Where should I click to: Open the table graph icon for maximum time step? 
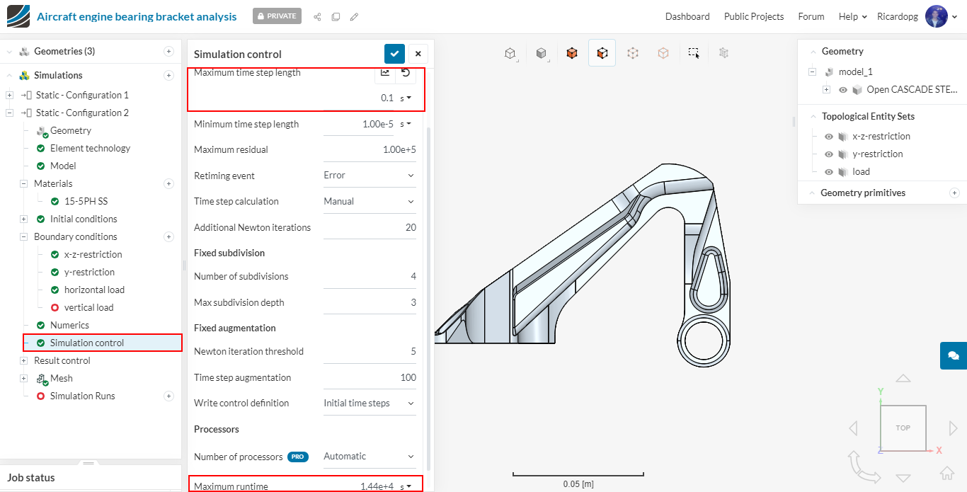(385, 72)
